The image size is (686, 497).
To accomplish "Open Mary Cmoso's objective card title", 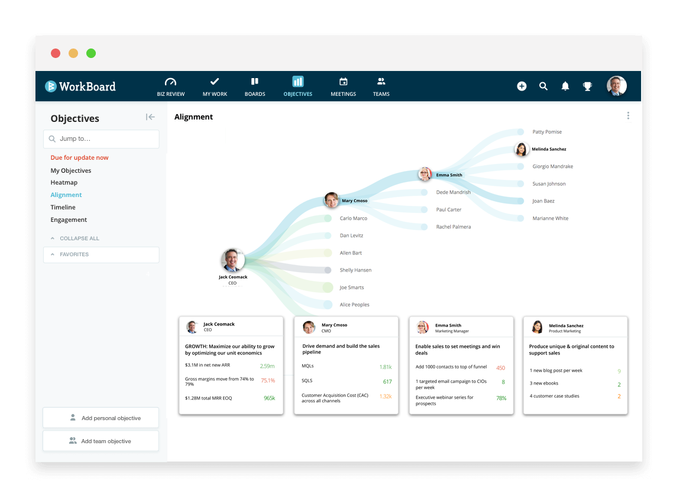I will pyautogui.click(x=341, y=349).
